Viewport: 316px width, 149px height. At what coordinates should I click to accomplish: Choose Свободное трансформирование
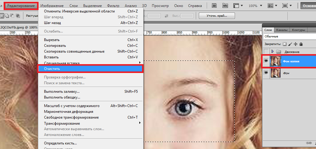point(91,117)
